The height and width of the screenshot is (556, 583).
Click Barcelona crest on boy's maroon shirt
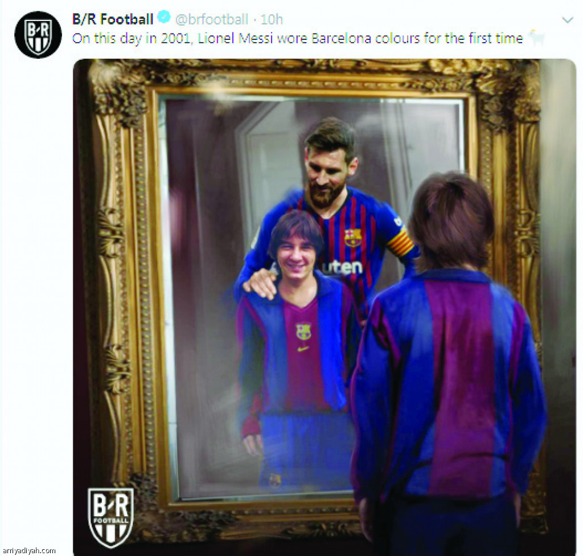point(303,331)
